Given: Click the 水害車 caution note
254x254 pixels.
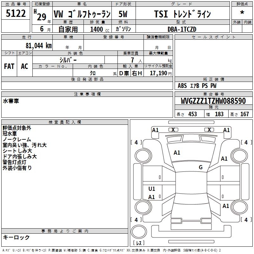Looking at the screenshot, I should tap(11, 101).
